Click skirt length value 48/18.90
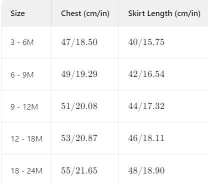Viewport: 208px width, 184px height. (146, 170)
